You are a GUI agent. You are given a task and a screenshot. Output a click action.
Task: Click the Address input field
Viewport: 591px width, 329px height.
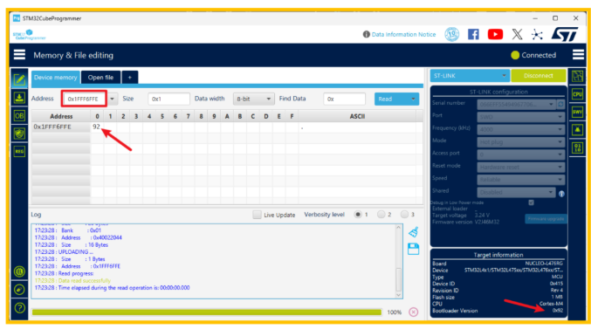(x=85, y=99)
